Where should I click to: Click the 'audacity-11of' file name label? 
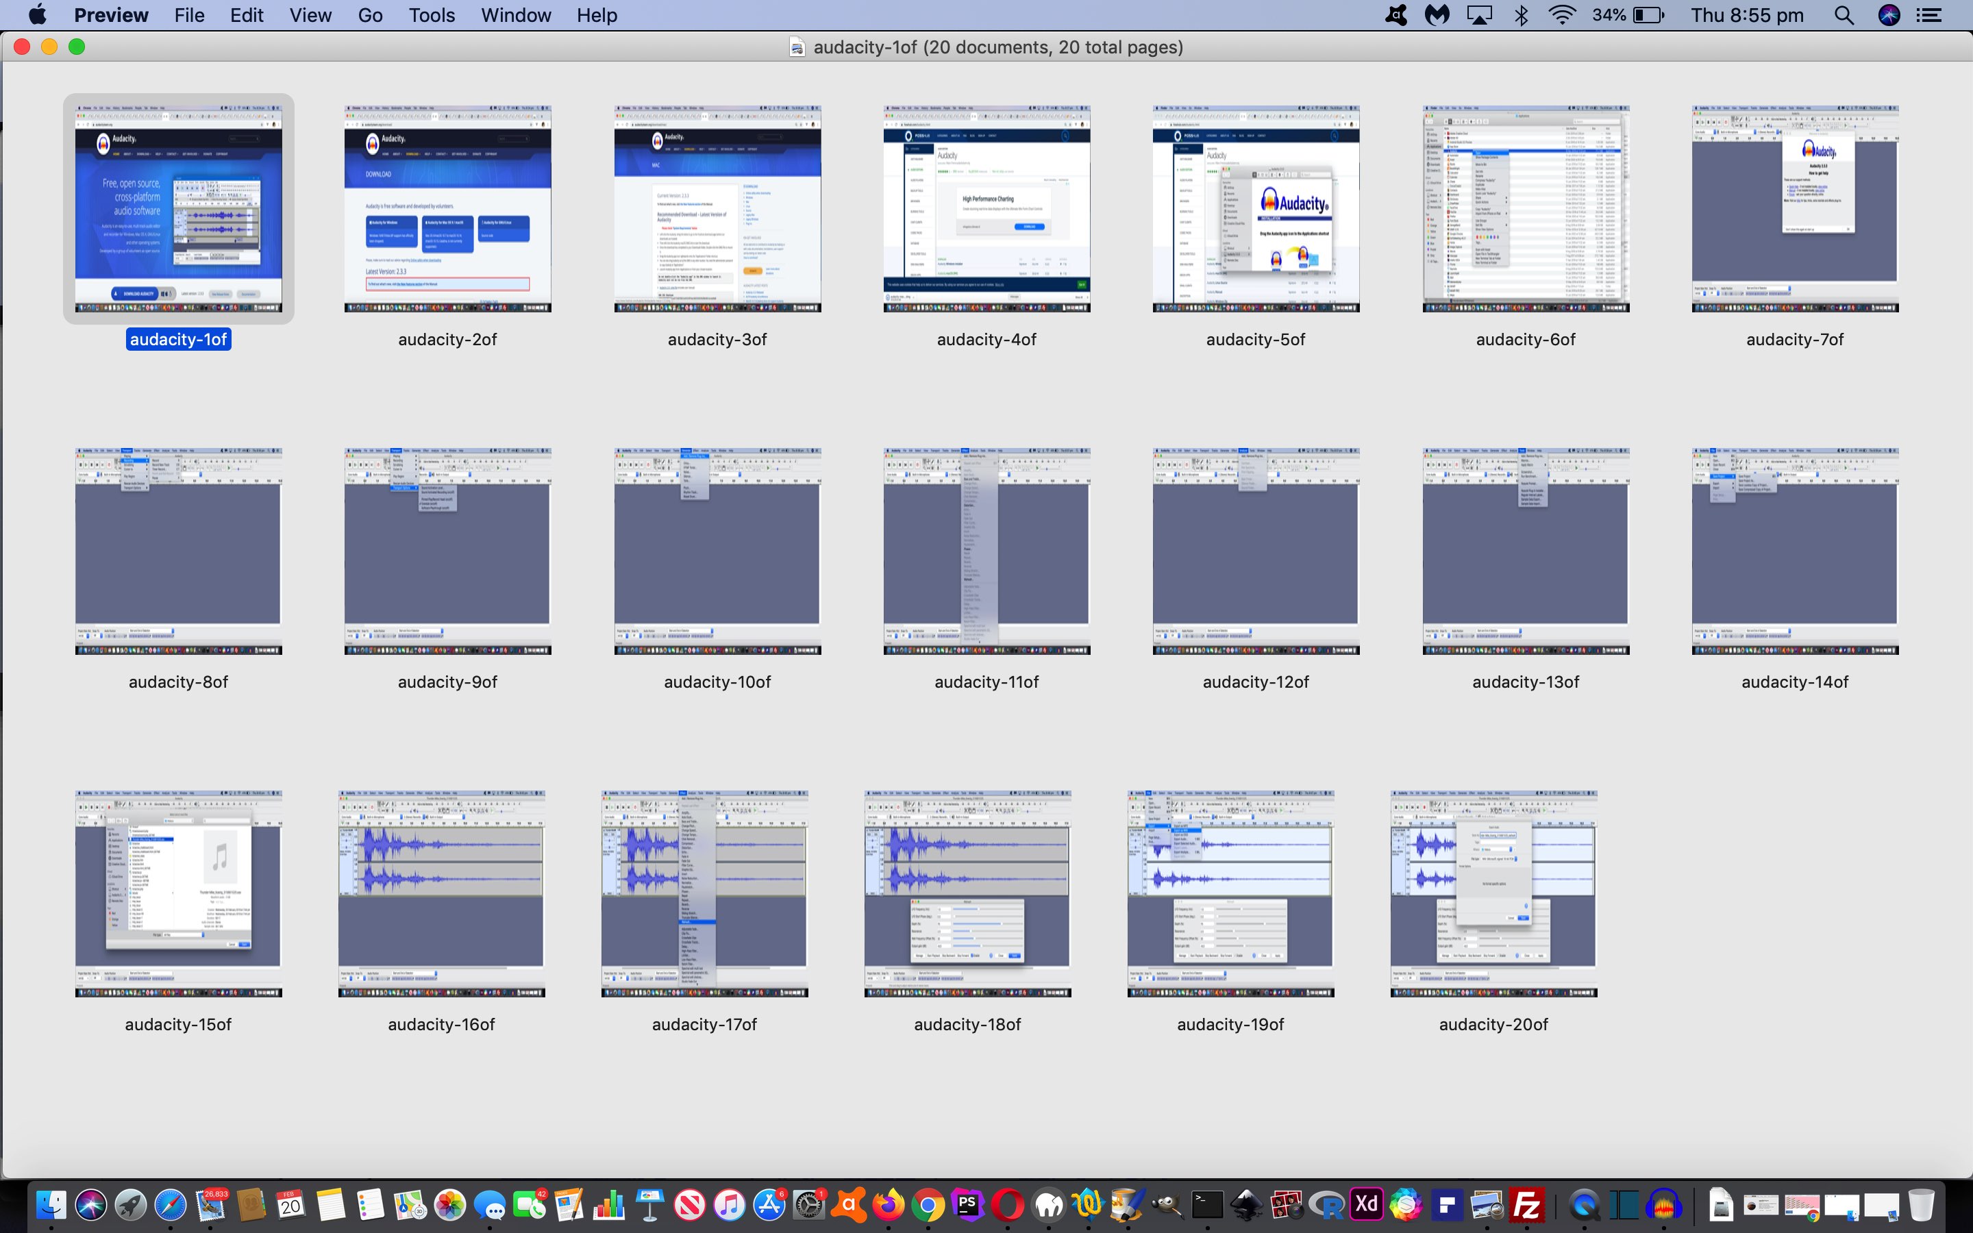point(986,682)
